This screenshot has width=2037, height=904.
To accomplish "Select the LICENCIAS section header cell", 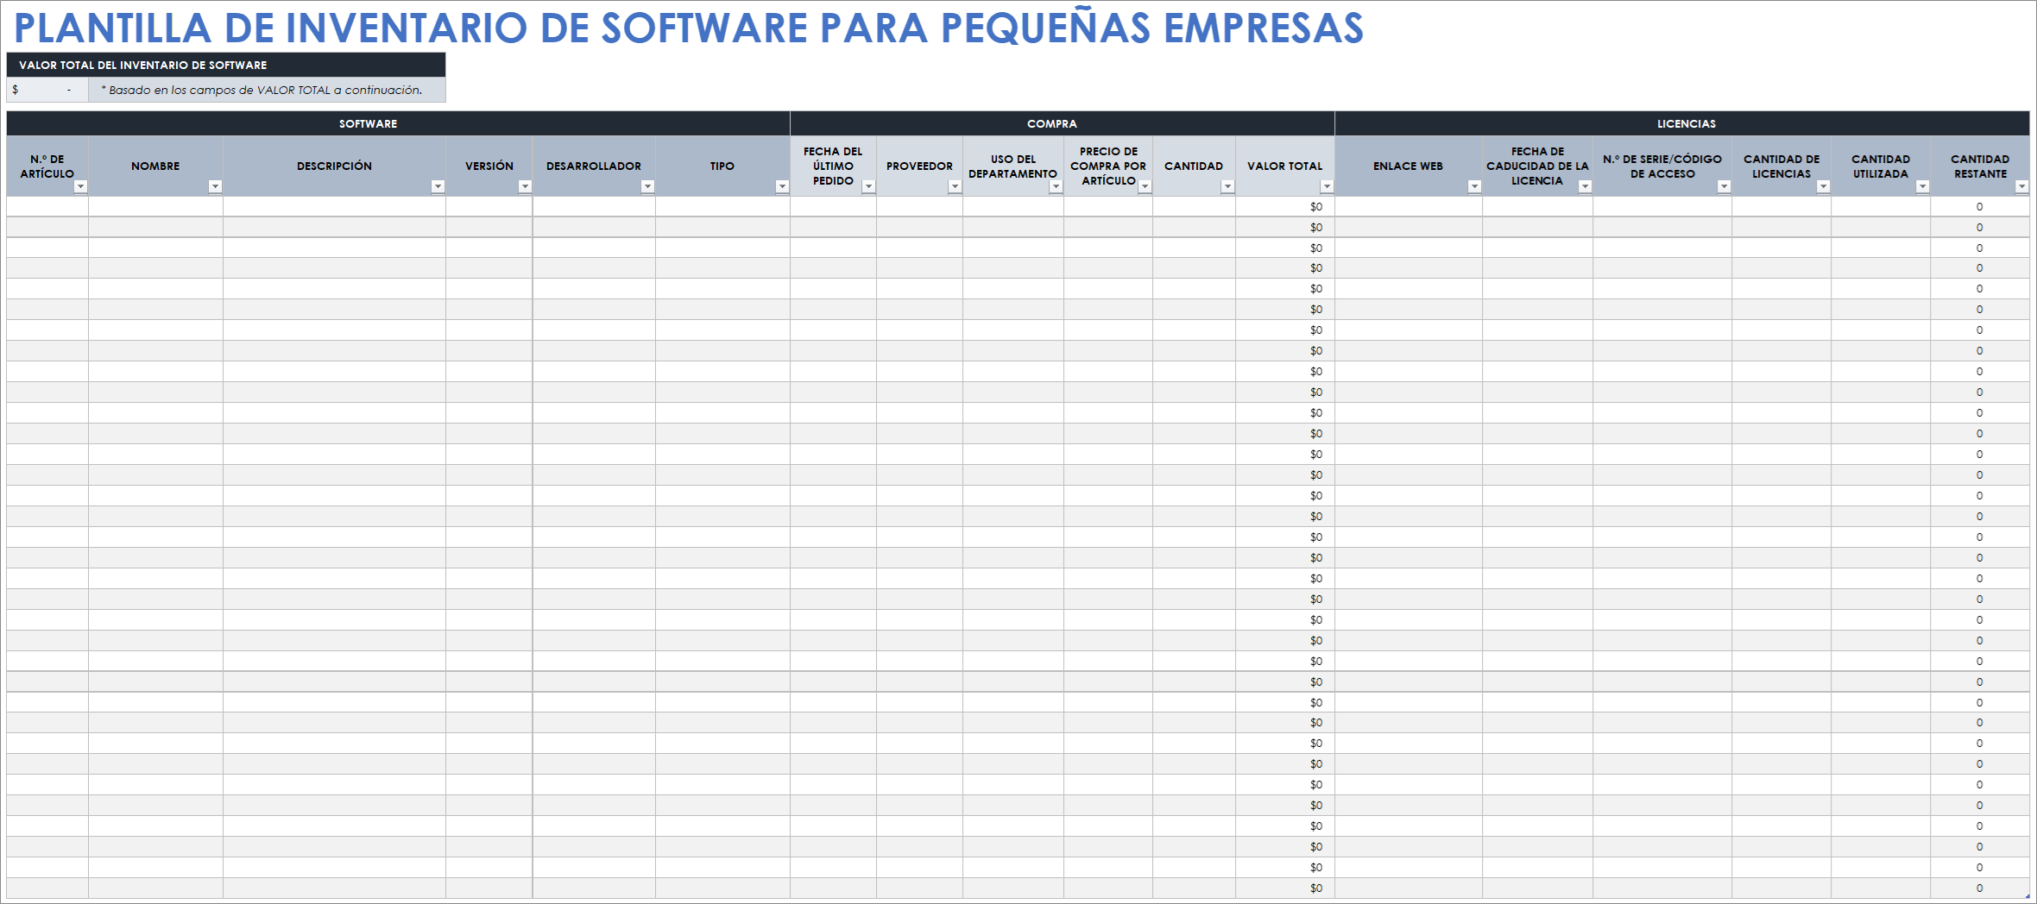I will coord(1682,123).
